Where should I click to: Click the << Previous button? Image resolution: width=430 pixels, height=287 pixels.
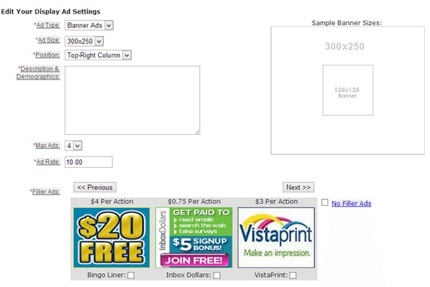95,187
